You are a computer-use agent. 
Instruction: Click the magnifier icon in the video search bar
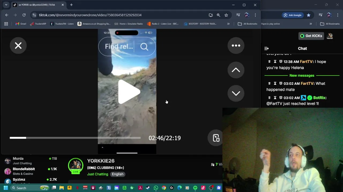click(x=144, y=47)
